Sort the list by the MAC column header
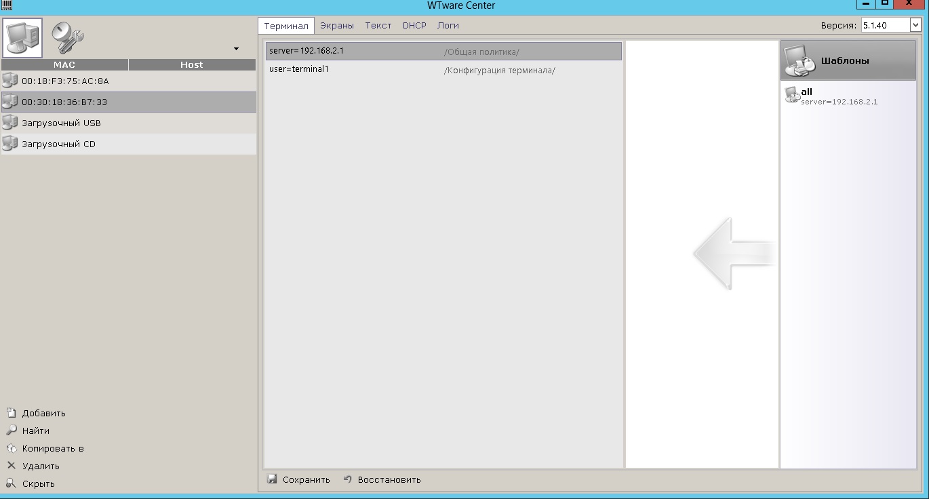 64,65
